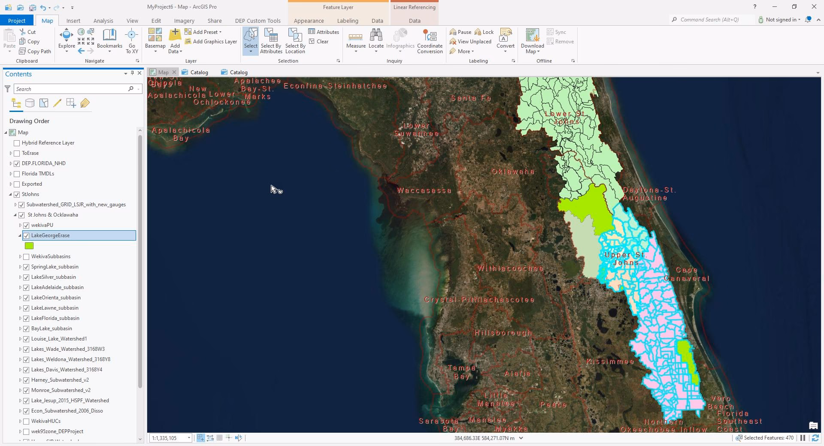Collapse the StJohns group layer
The width and height of the screenshot is (824, 446).
tap(10, 194)
